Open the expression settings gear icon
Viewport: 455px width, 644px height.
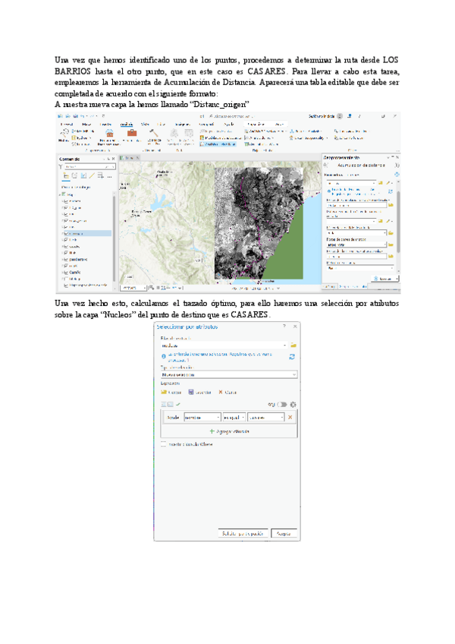(x=293, y=404)
